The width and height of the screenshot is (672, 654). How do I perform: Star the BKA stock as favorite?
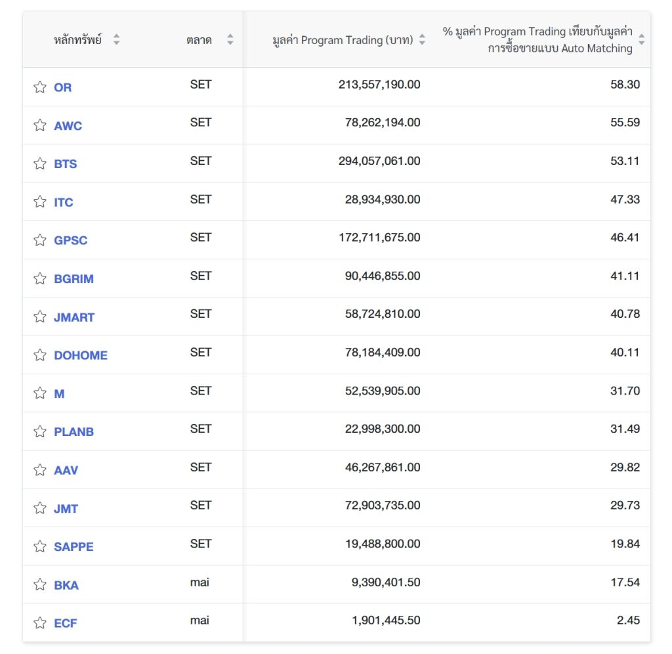coord(40,584)
